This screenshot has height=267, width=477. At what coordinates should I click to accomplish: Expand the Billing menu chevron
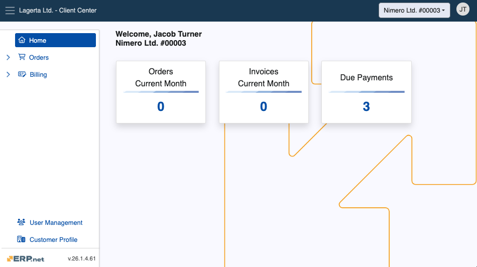[x=8, y=74]
